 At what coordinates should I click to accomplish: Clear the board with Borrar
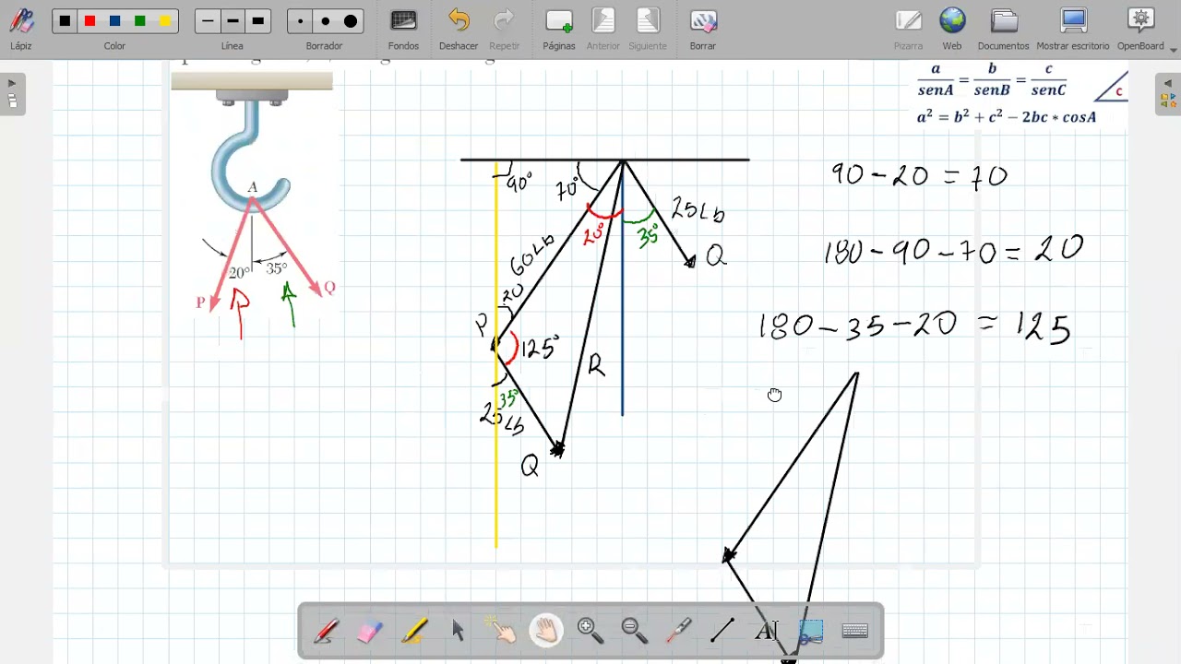click(x=703, y=29)
